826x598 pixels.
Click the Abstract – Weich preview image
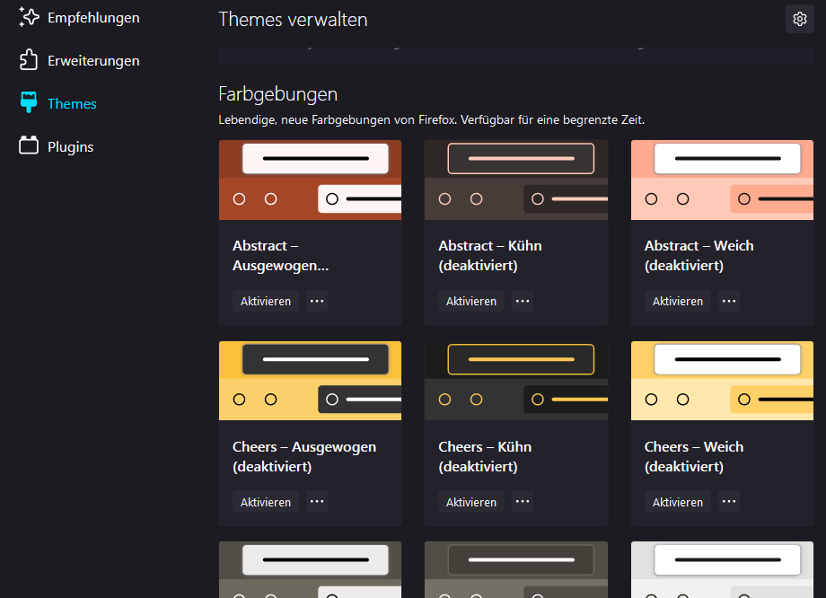(x=722, y=180)
